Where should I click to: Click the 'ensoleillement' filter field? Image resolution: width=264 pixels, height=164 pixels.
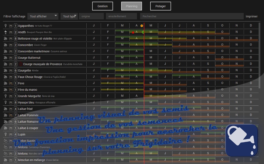[121, 16]
